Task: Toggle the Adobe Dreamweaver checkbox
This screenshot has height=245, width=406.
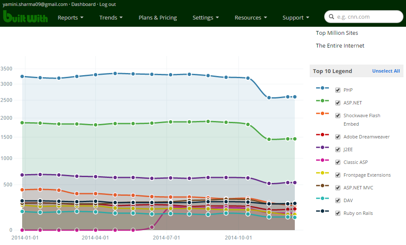Action: [338, 137]
